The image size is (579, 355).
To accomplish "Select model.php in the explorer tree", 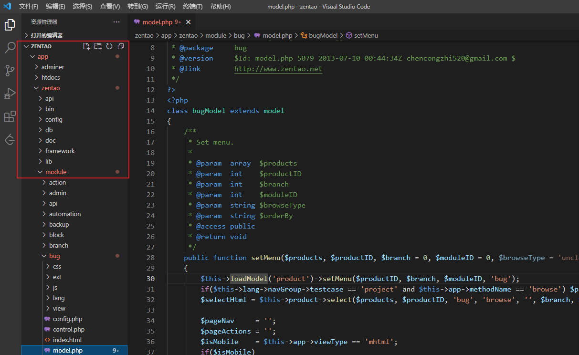I will pos(74,351).
